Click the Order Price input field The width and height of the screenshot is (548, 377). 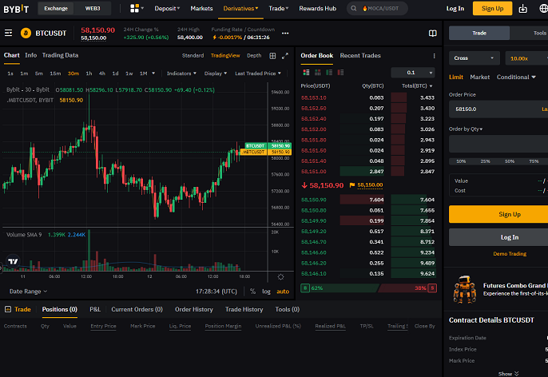(x=498, y=109)
